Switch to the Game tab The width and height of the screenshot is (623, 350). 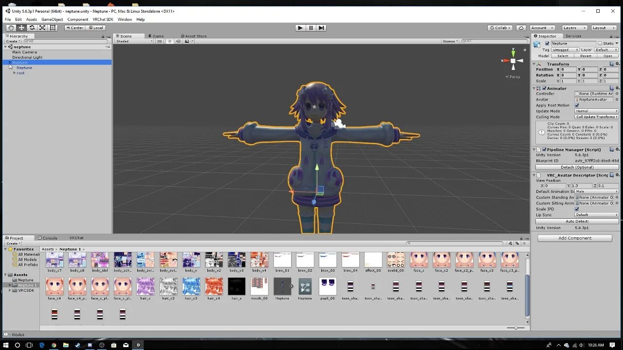pyautogui.click(x=156, y=36)
